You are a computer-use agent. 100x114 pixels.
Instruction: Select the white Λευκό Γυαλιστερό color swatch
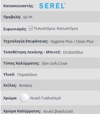point(24,98)
